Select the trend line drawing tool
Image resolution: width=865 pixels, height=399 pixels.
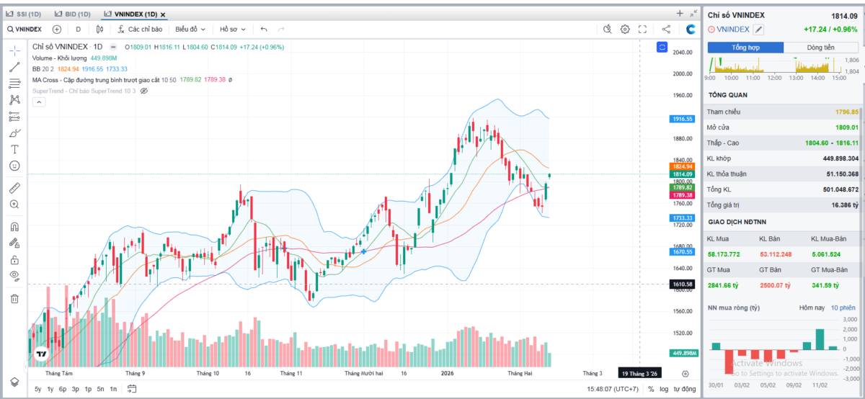point(14,67)
